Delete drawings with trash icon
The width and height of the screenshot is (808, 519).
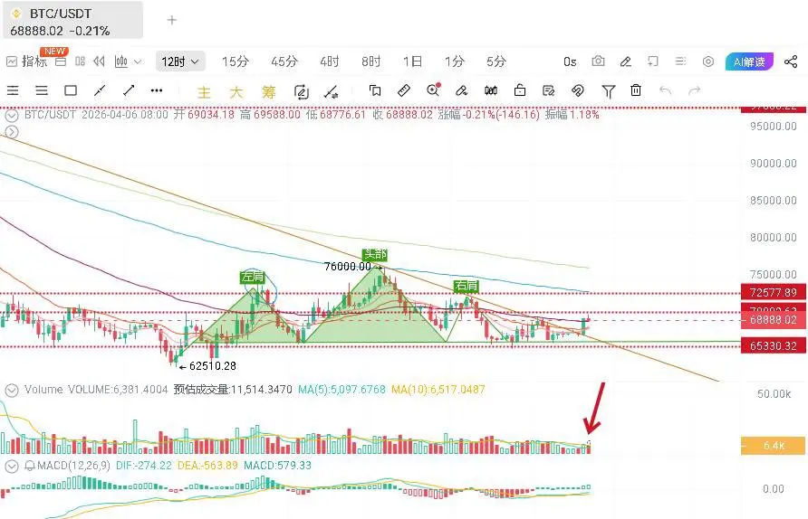pos(636,90)
